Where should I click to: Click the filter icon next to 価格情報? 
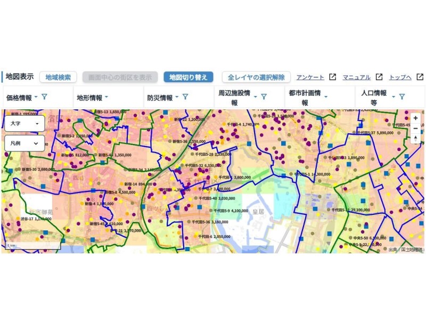(45, 97)
